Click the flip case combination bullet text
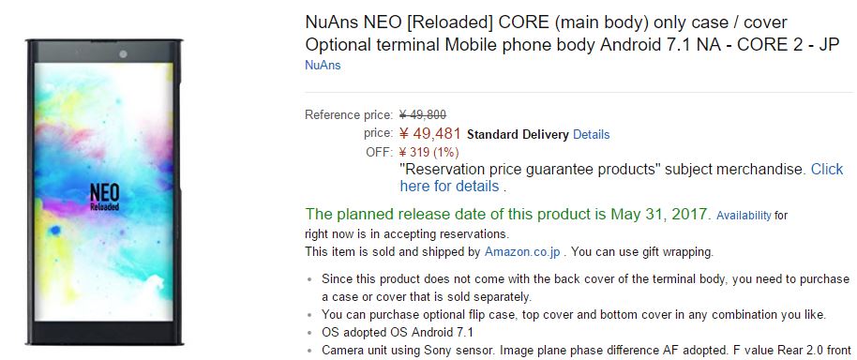Image resolution: width=857 pixels, height=360 pixels. point(573,315)
